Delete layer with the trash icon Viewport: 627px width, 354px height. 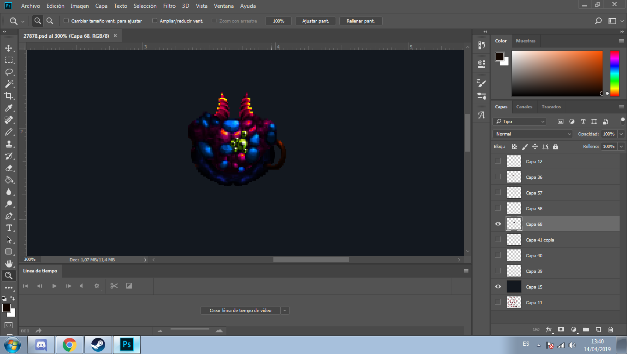pyautogui.click(x=611, y=330)
